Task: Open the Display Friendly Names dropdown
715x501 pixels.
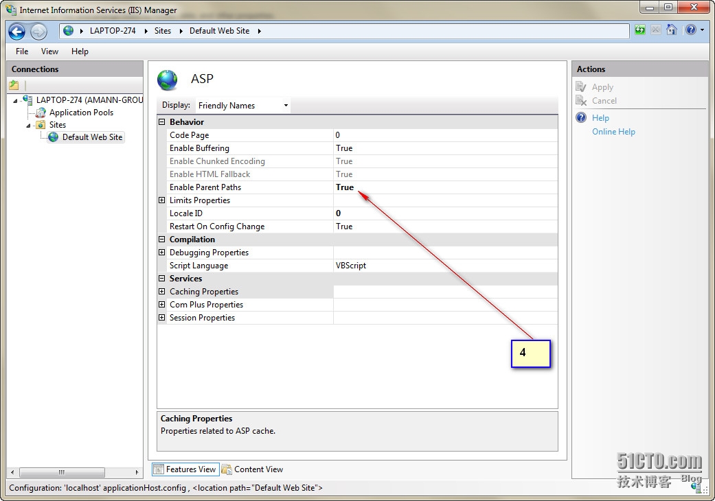Action: coord(244,105)
